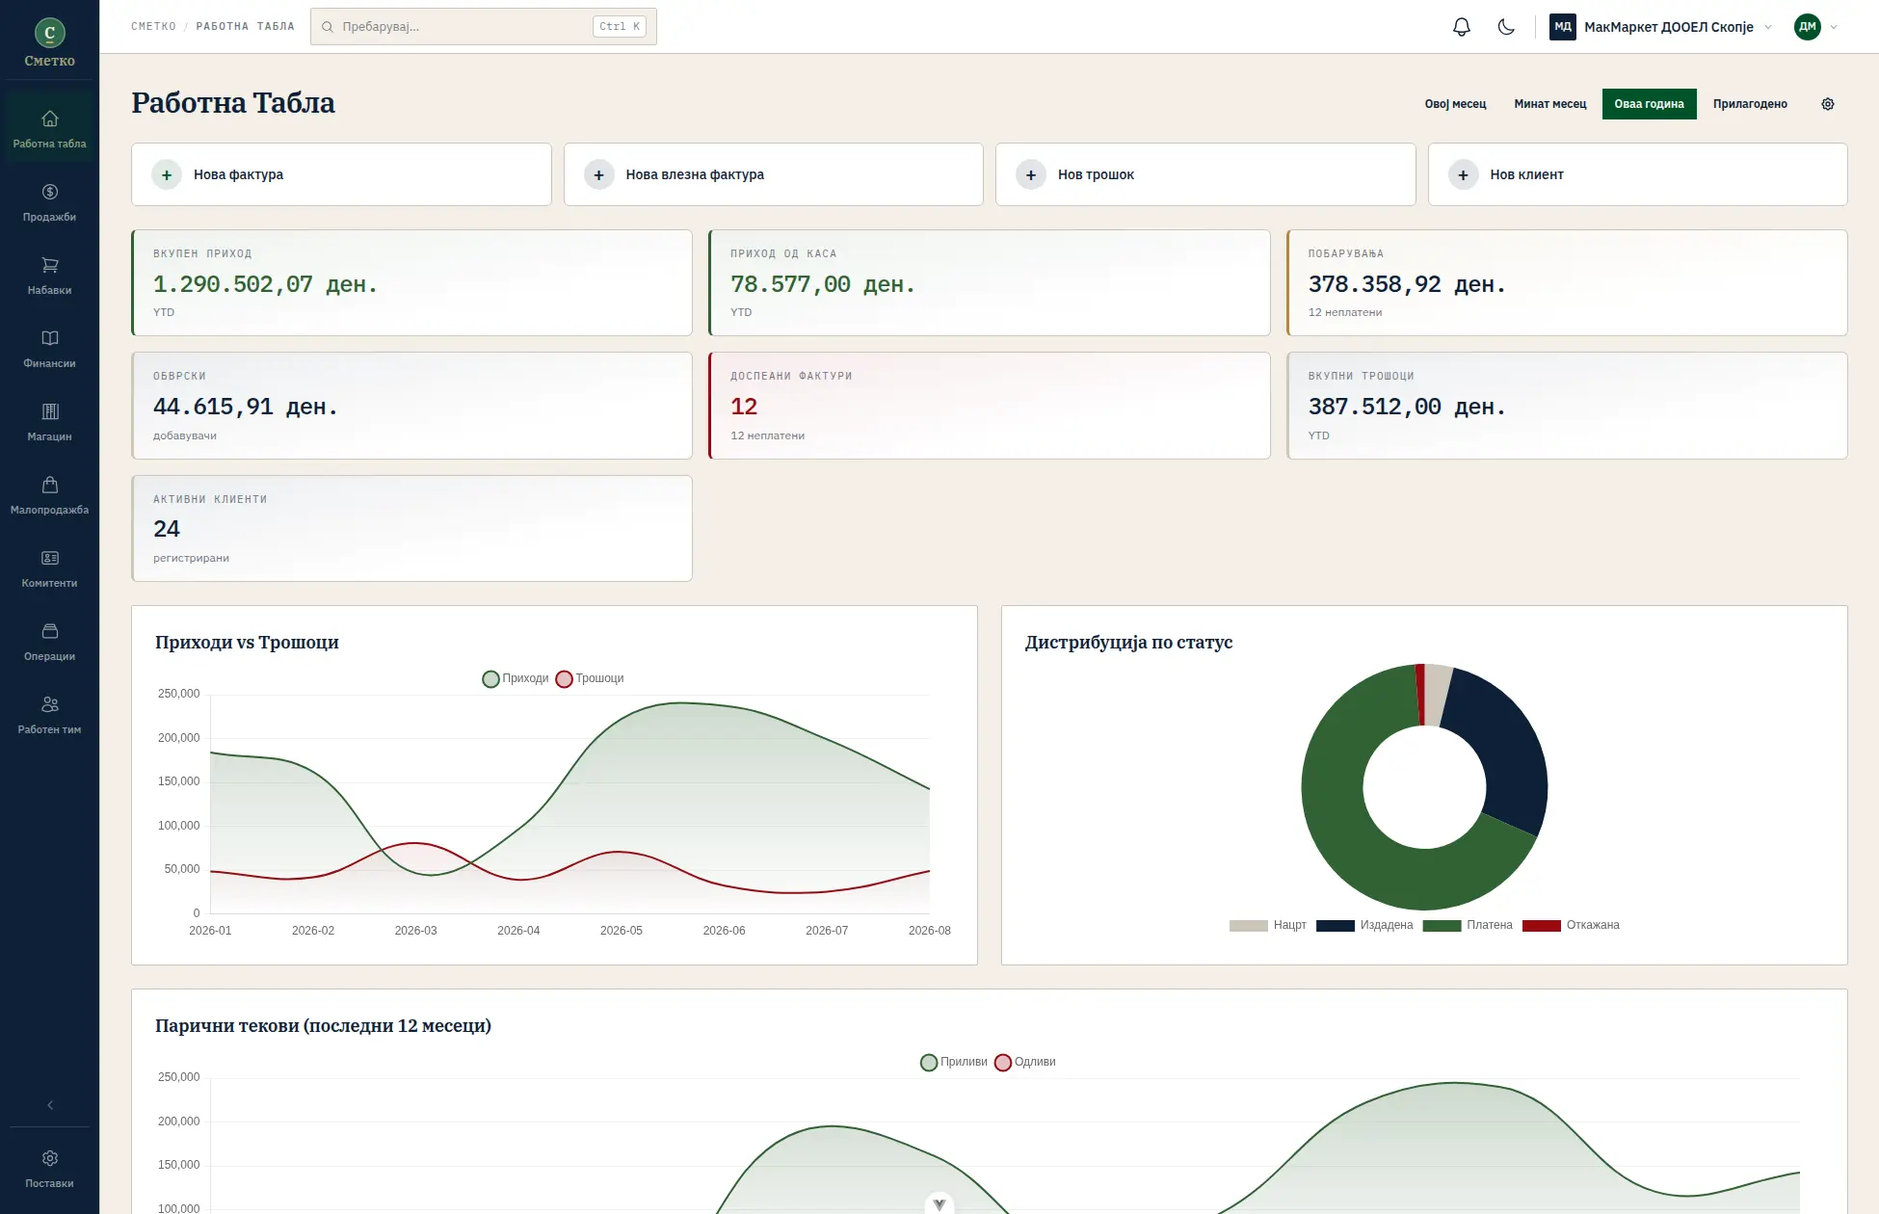1879x1214 pixels.
Task: Open Операции icon in sidebar
Action: (50, 631)
